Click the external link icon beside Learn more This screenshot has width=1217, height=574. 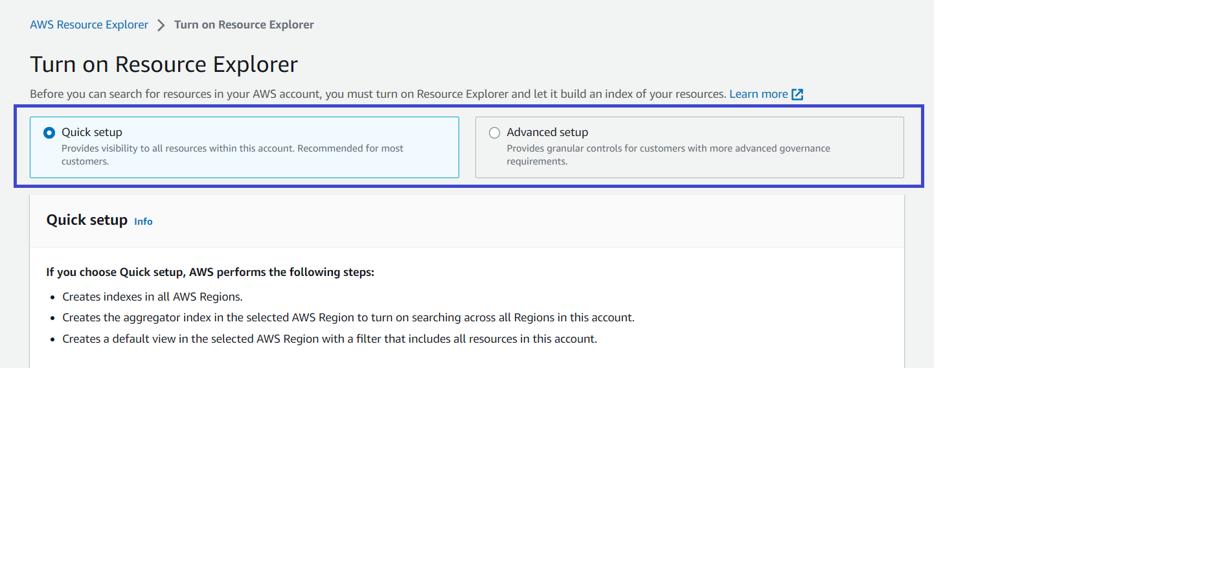coord(797,95)
